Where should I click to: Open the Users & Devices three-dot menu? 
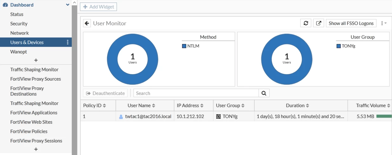point(68,42)
